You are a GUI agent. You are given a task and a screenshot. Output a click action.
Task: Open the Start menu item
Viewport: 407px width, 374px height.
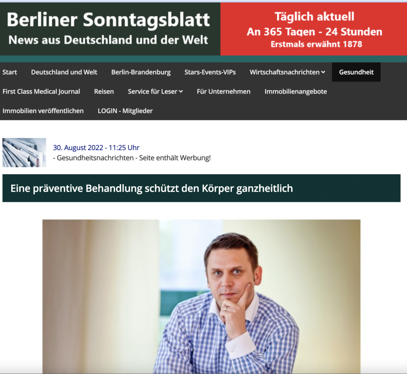pyautogui.click(x=10, y=72)
